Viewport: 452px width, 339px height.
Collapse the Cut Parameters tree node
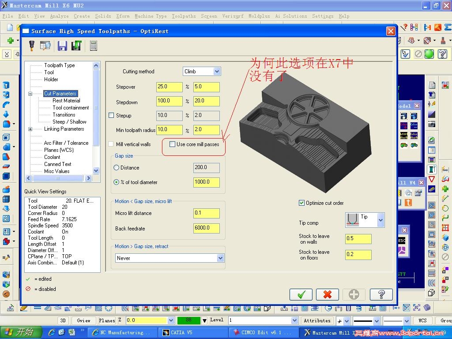[30, 94]
